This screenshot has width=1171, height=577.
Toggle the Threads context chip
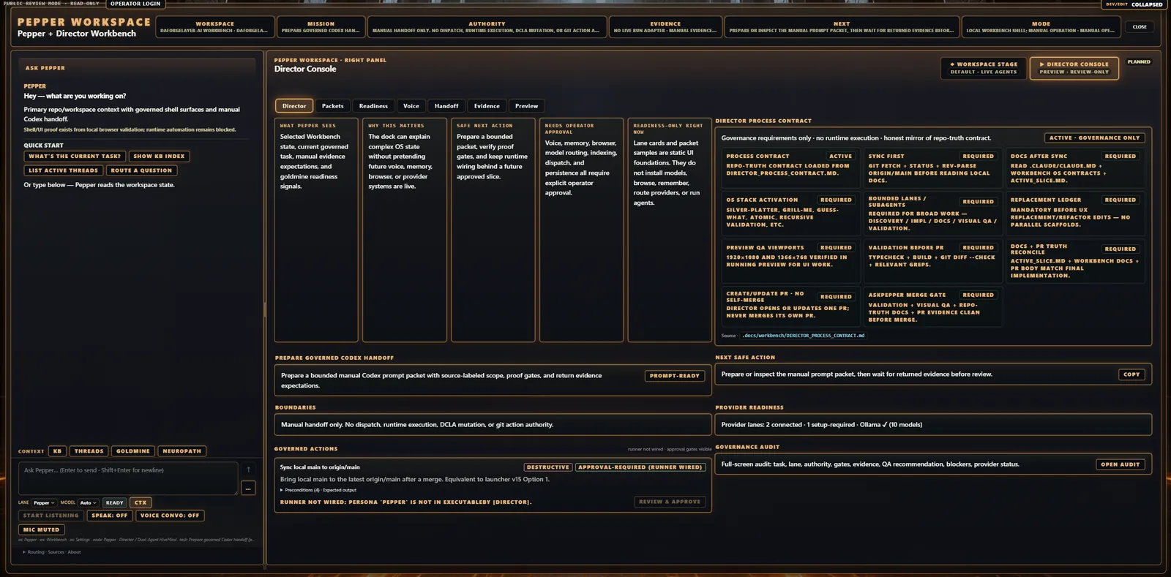point(89,451)
